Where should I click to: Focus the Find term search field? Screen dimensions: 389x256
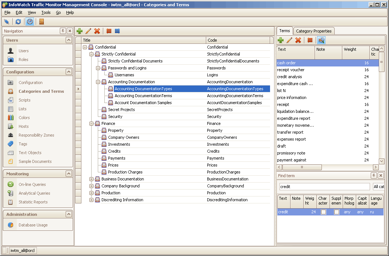324,187
